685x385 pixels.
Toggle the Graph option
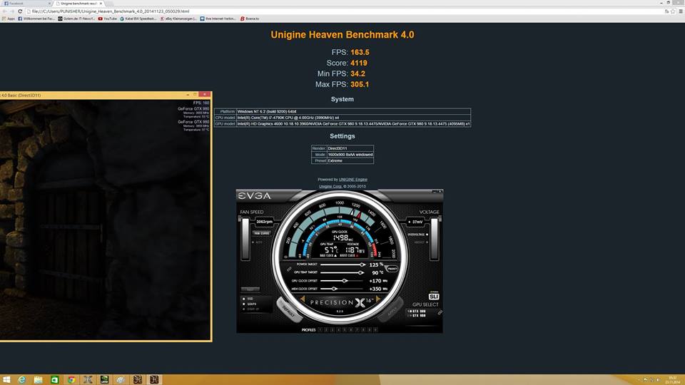[250, 304]
